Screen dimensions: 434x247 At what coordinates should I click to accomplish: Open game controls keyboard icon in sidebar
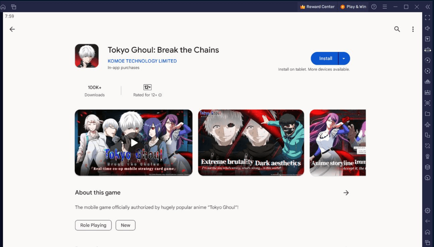click(x=428, y=50)
